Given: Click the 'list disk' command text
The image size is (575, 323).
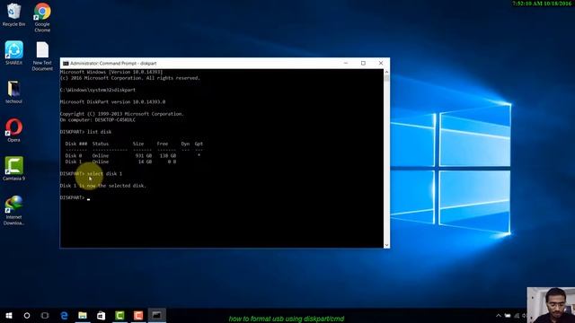Looking at the screenshot, I should pyautogui.click(x=99, y=132).
